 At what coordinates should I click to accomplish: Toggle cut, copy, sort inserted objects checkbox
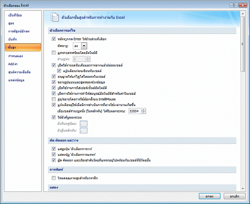(54, 160)
